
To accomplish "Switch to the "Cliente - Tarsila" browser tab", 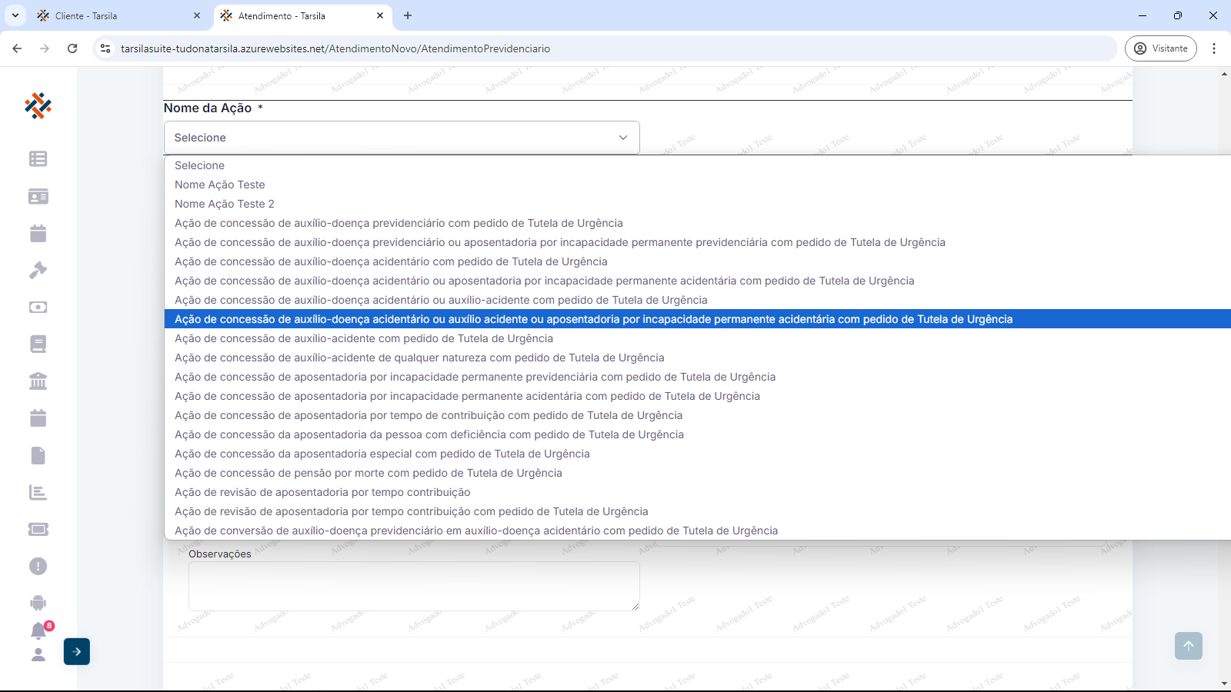I will 115,15.
